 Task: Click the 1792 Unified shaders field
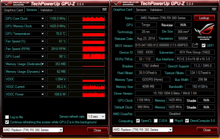[x=151, y=66]
